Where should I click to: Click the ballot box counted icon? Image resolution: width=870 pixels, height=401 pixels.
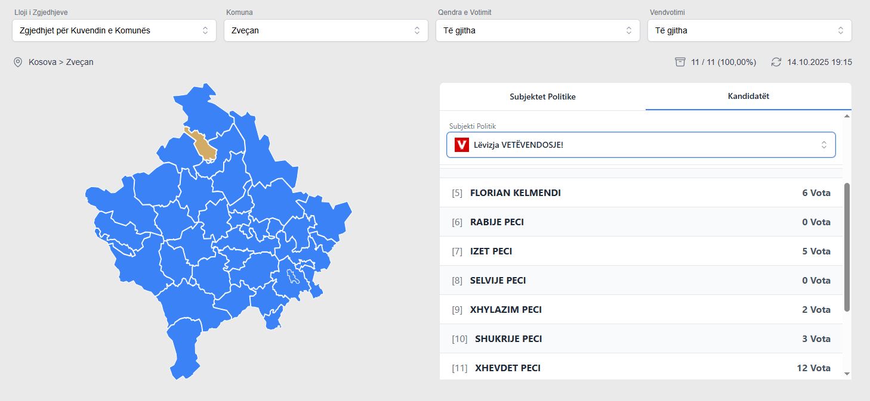(x=680, y=62)
